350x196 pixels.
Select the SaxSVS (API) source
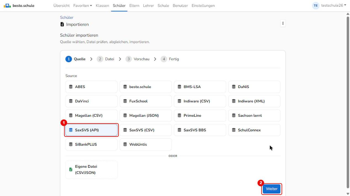pyautogui.click(x=91, y=130)
